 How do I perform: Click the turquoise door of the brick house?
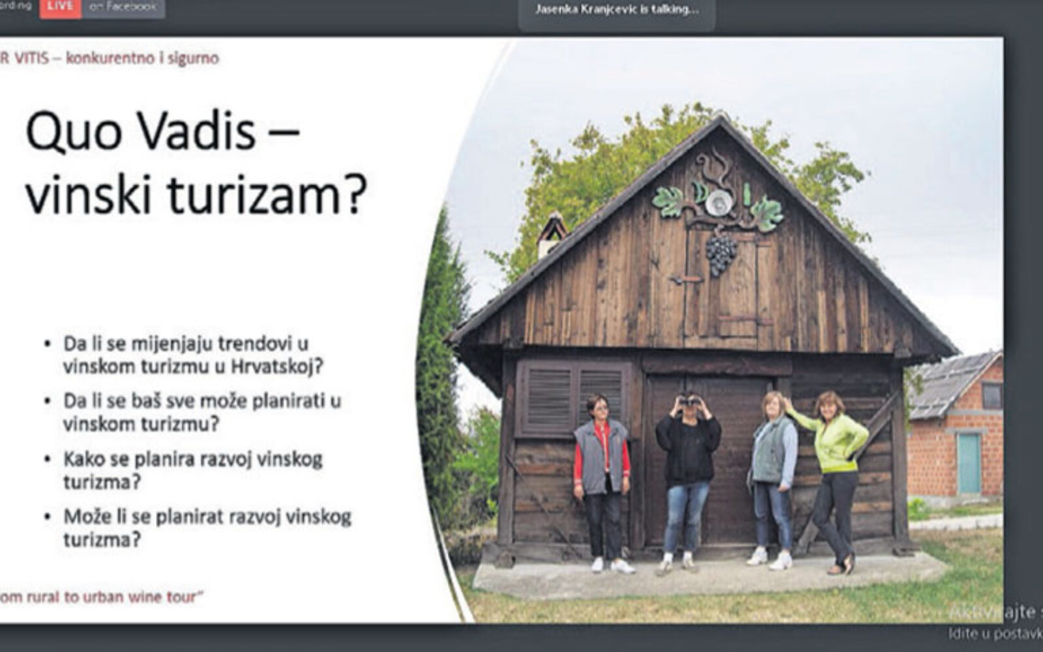tap(968, 463)
